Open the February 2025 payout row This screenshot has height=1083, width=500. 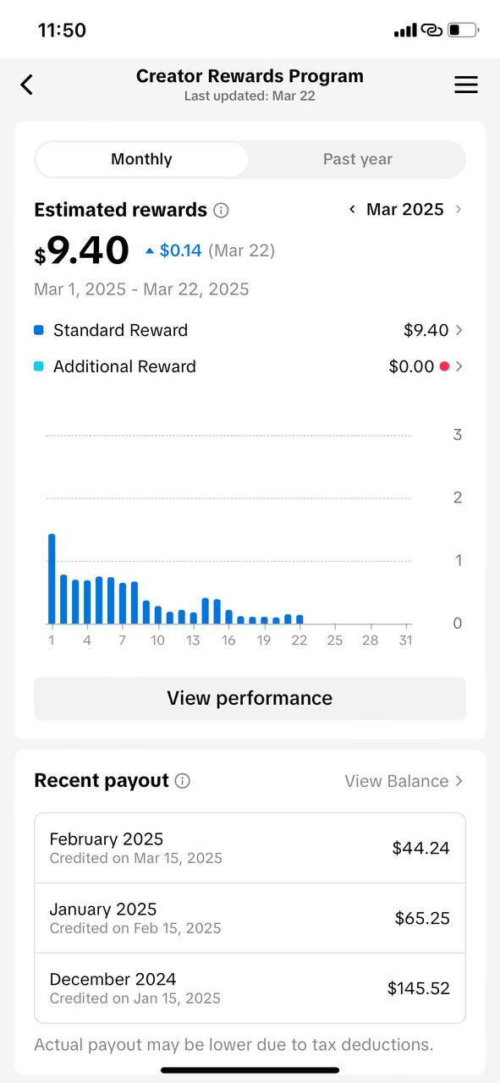coord(250,849)
